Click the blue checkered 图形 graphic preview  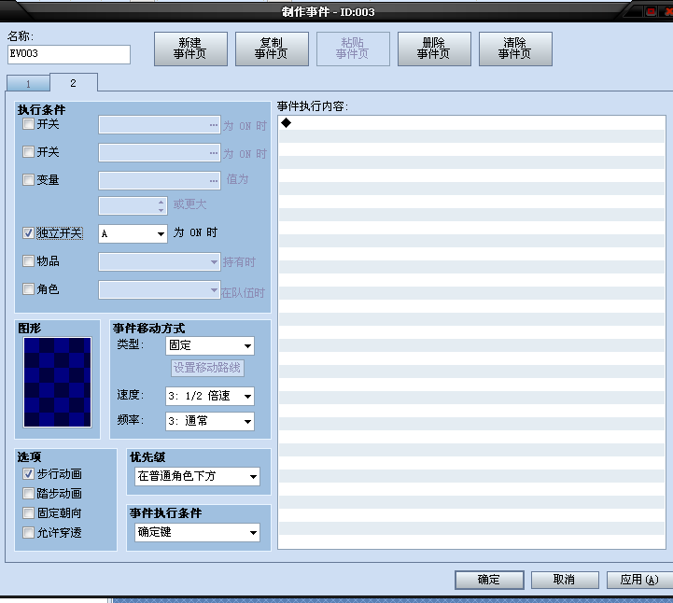[x=58, y=382]
